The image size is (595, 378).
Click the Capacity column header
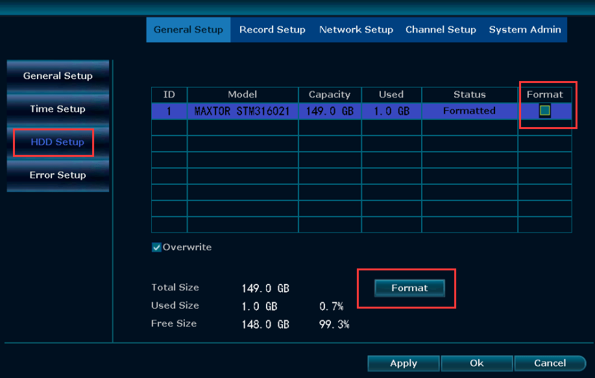click(x=330, y=95)
